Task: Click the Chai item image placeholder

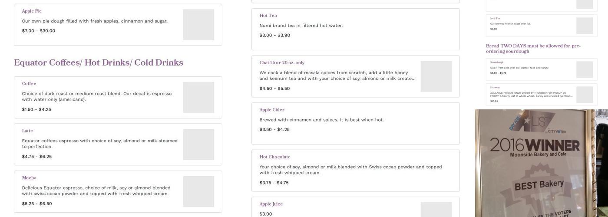Action: pos(436,76)
